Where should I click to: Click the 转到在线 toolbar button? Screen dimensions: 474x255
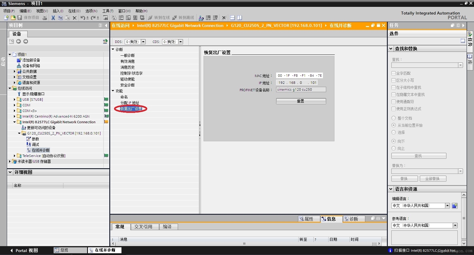pyautogui.click(x=159, y=18)
